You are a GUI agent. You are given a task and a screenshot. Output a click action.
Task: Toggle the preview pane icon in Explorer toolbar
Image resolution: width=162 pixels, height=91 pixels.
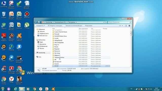coord(126,26)
